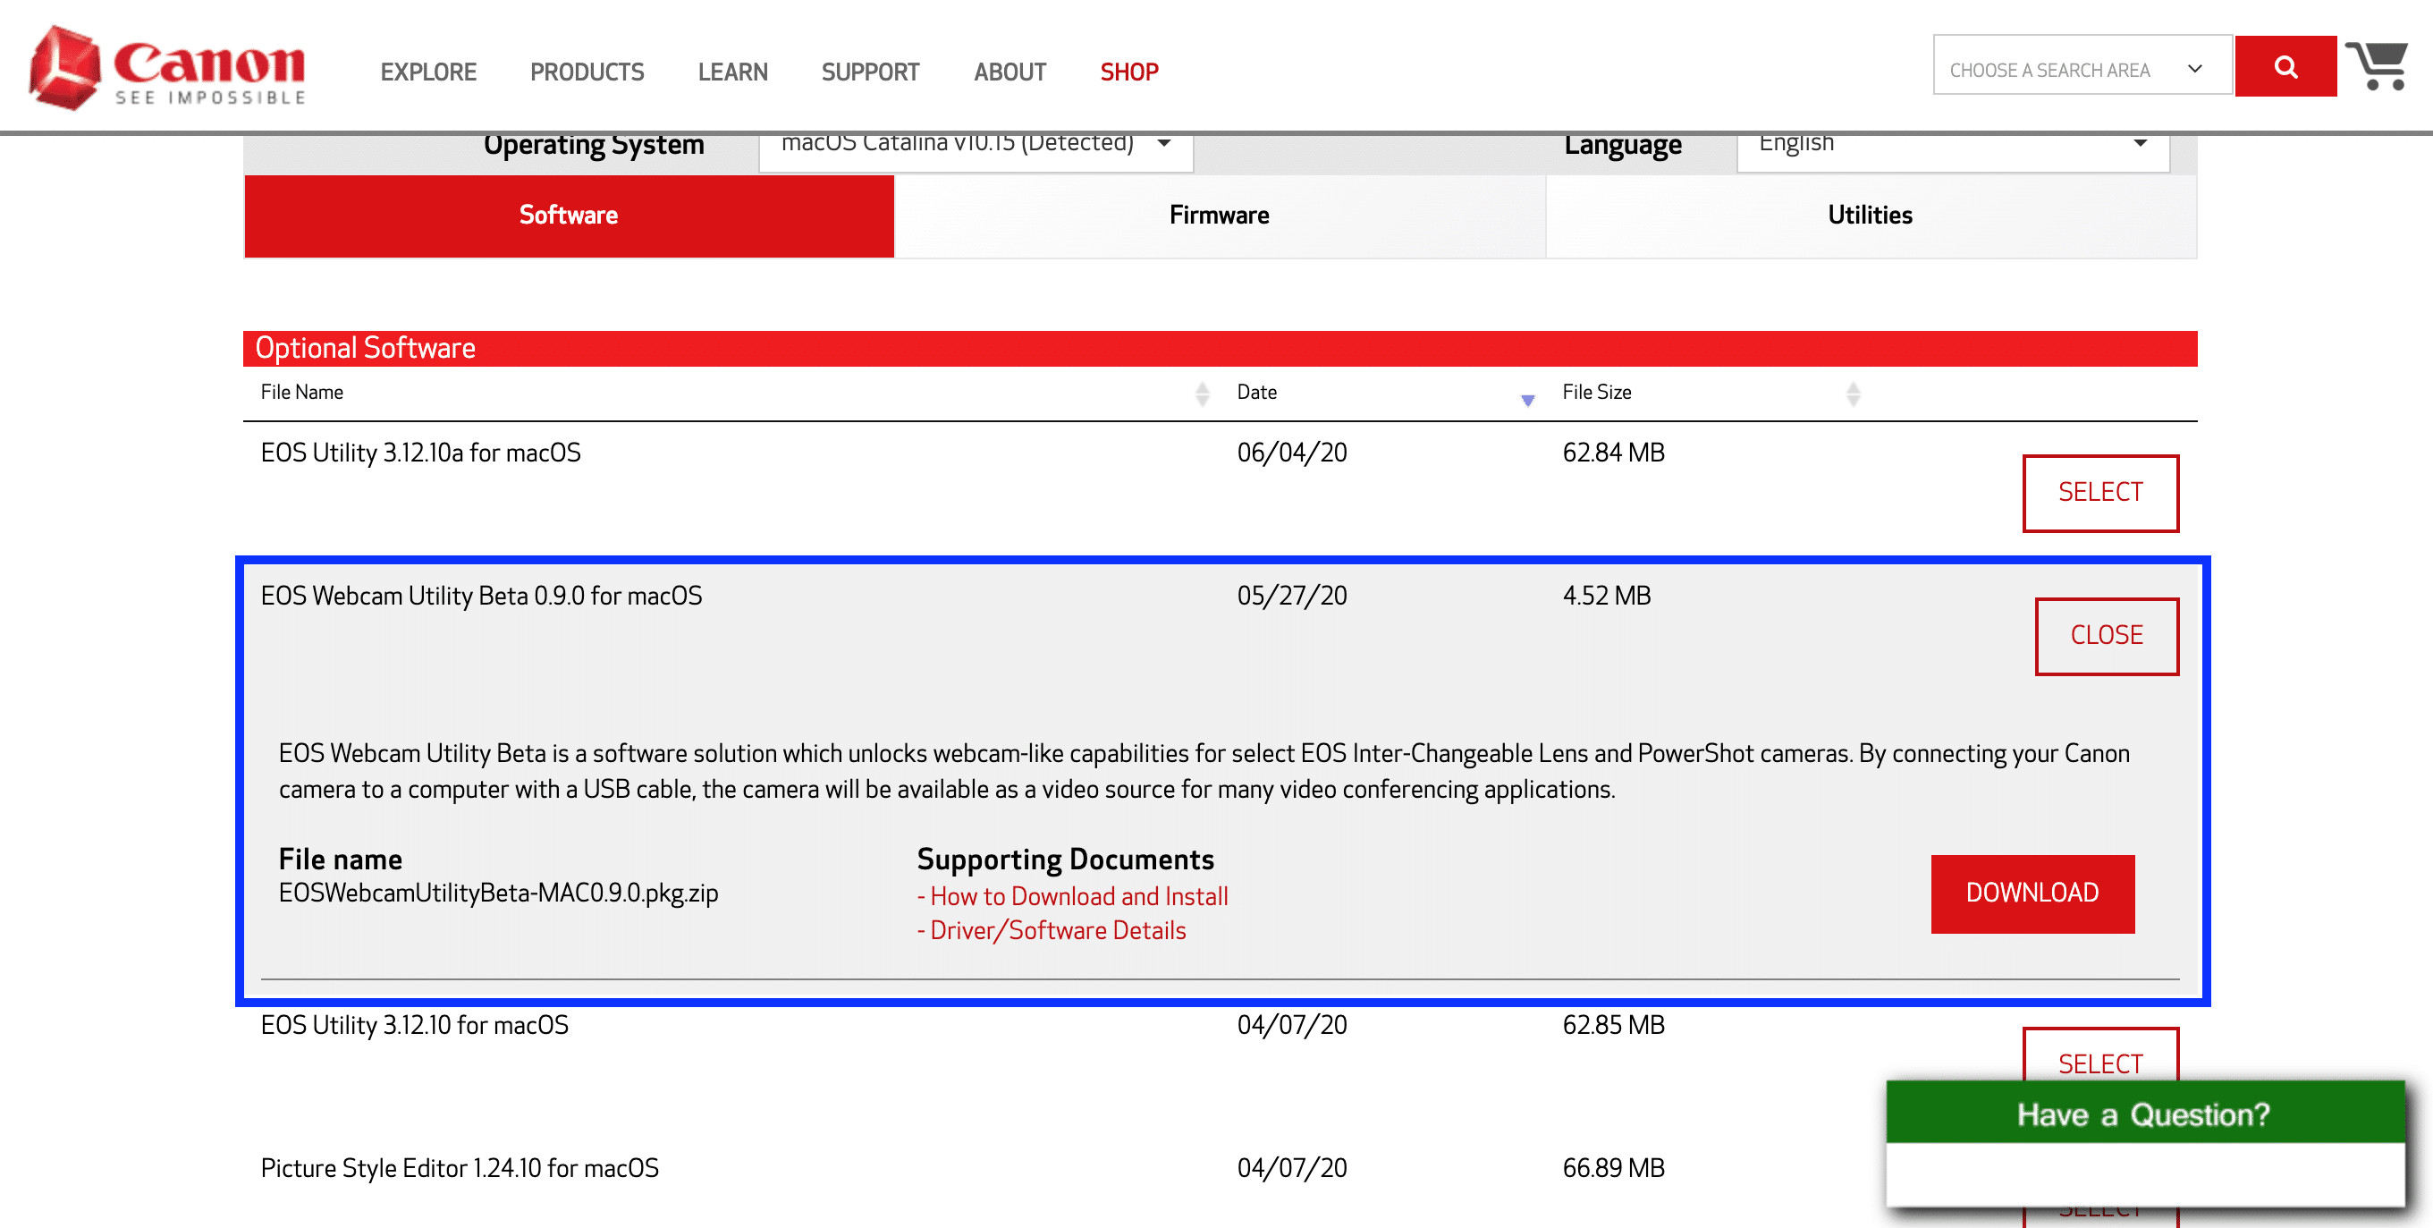Click the File Name column header

[301, 392]
